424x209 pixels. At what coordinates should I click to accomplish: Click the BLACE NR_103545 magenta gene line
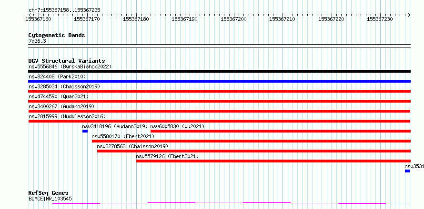coord(219,203)
